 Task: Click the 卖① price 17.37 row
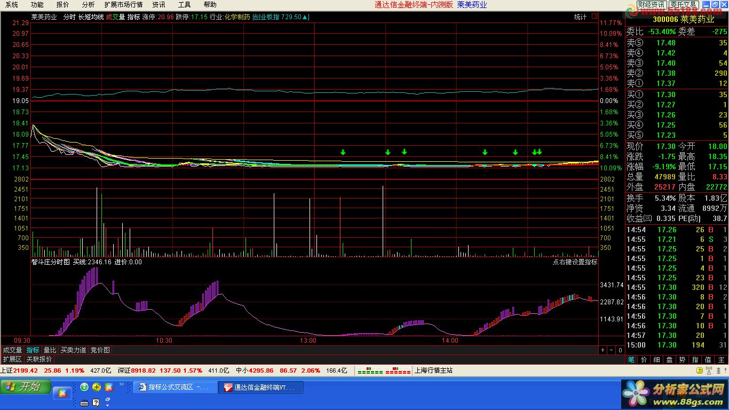point(677,83)
